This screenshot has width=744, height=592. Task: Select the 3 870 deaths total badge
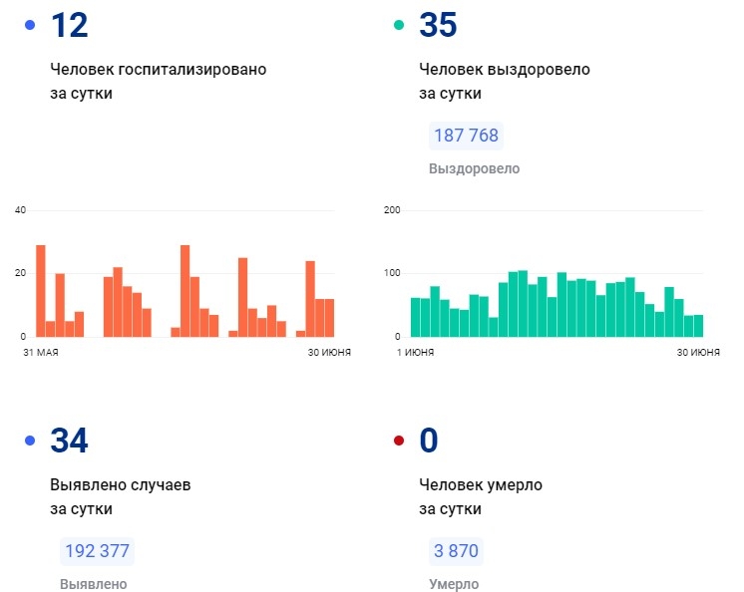(456, 551)
